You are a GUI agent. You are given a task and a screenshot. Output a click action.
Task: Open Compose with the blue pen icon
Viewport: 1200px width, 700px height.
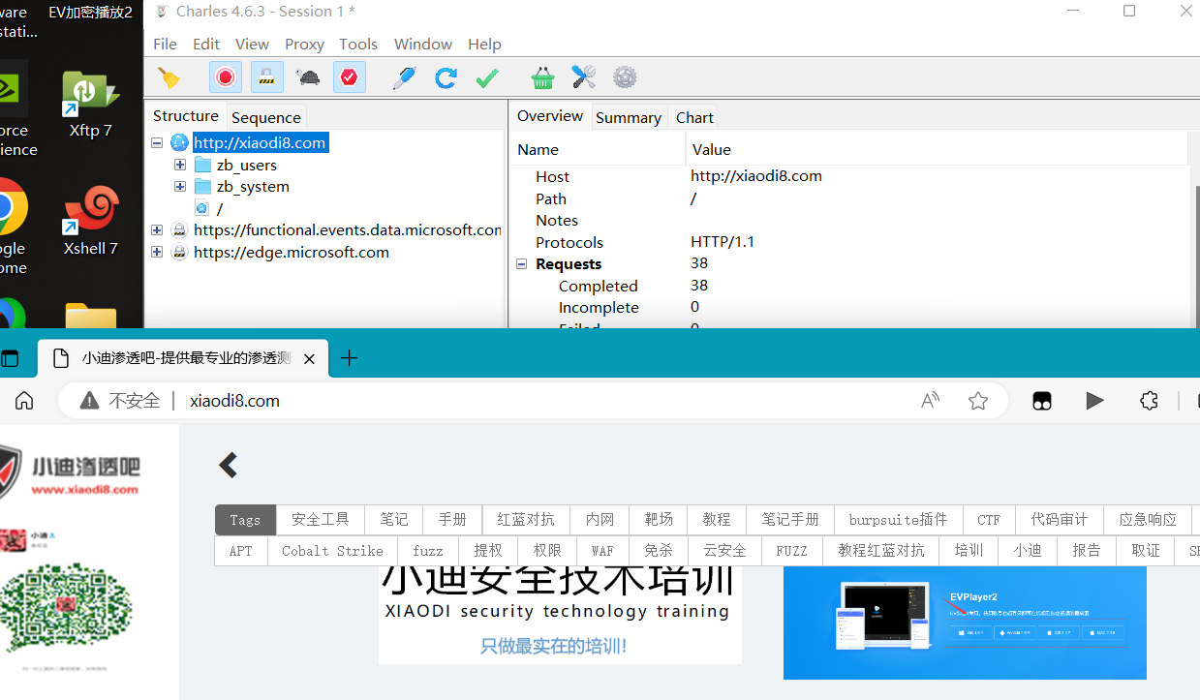click(404, 77)
